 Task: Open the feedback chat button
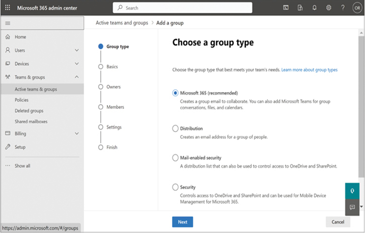352,207
